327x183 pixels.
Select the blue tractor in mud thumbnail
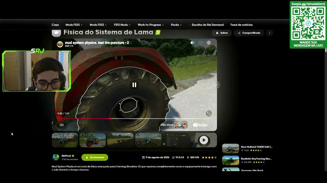click(148, 140)
